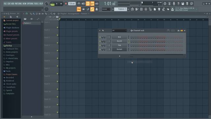Screen dimensions: 211x119
Task: Toggle the Kontakt channel mute LED
Action: pos(100,49)
